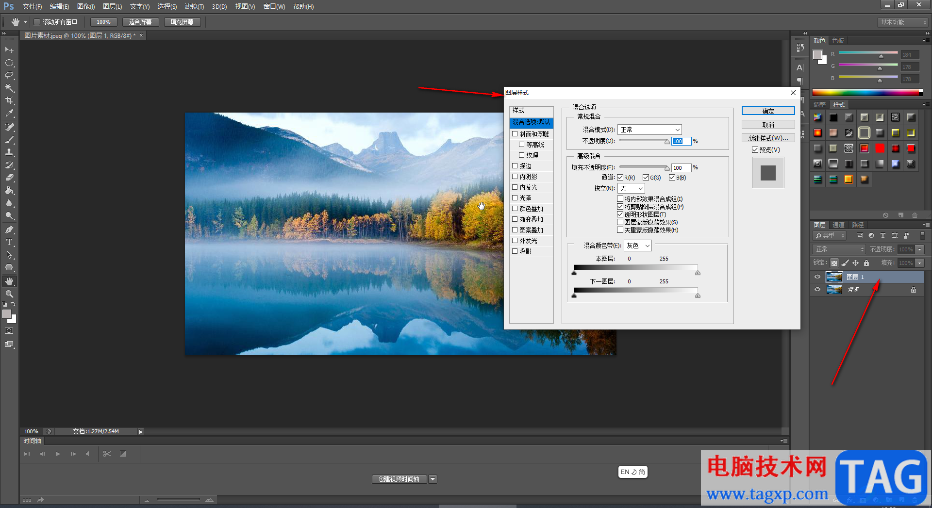Open Layers panel opacity dropdown arrow
The height and width of the screenshot is (508, 932).
point(920,249)
